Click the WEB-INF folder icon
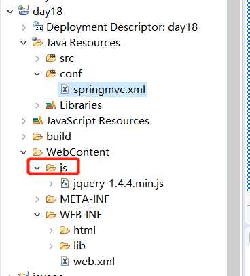 click(x=51, y=215)
